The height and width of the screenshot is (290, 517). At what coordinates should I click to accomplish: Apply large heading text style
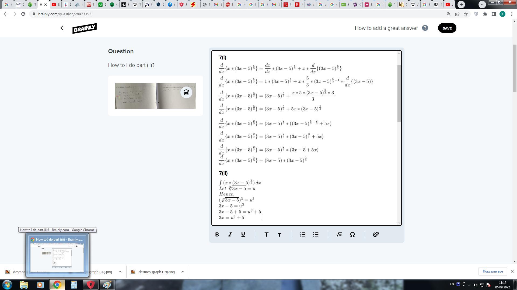click(266, 234)
